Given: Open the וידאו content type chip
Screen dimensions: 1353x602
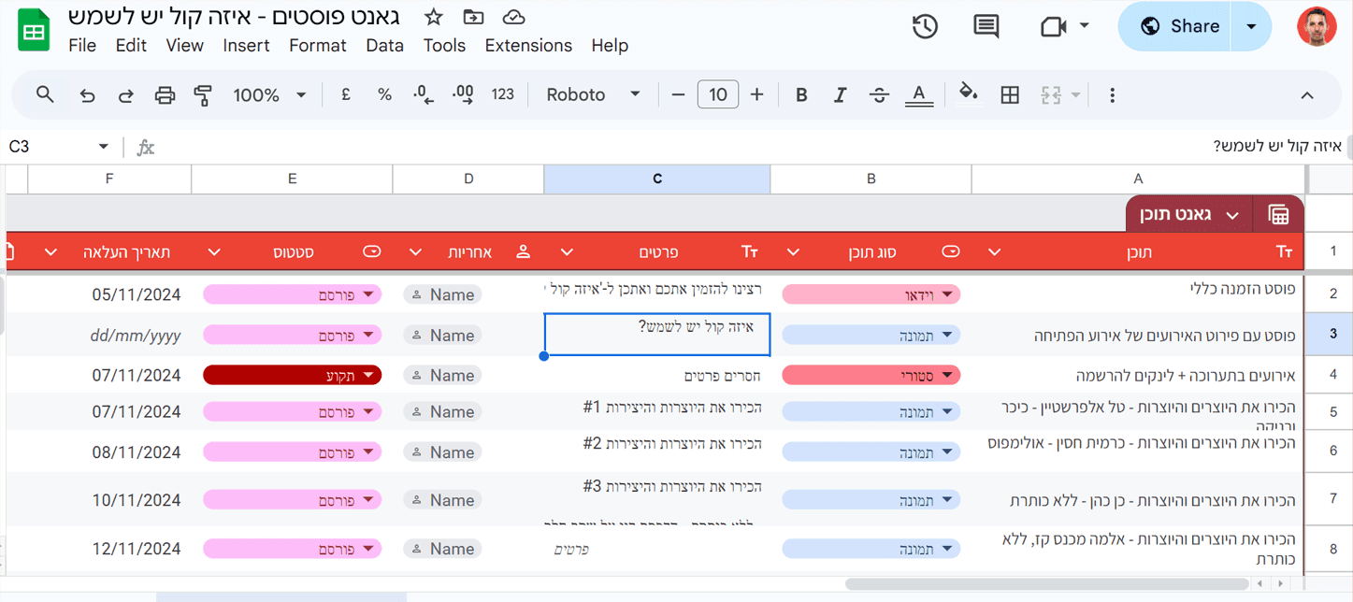Looking at the screenshot, I should pyautogui.click(x=871, y=294).
